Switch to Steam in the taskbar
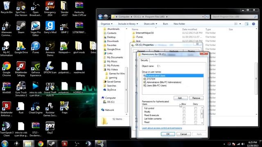Screen dimensions: 262x147 click(x=52, y=143)
